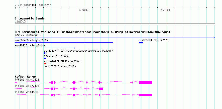The height and width of the screenshot is (109, 222).
Task: Click the large last exon of NM_177423
Action: [101, 89]
